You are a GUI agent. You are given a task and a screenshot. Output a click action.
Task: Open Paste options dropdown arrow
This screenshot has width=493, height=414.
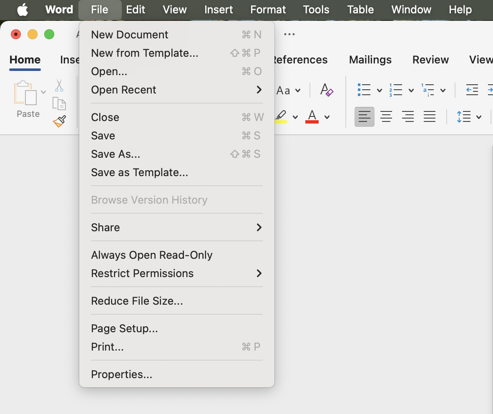[x=43, y=92]
